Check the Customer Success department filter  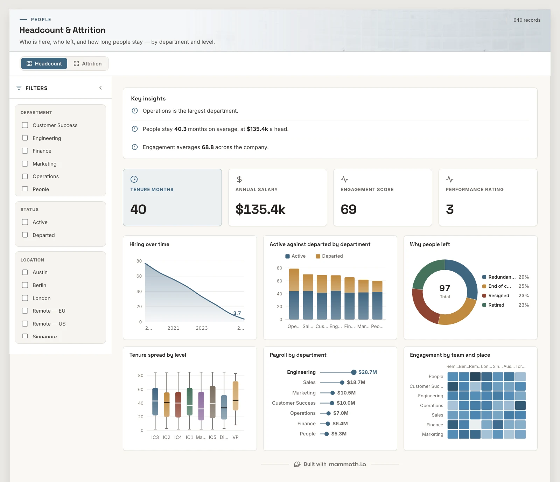[x=25, y=125]
